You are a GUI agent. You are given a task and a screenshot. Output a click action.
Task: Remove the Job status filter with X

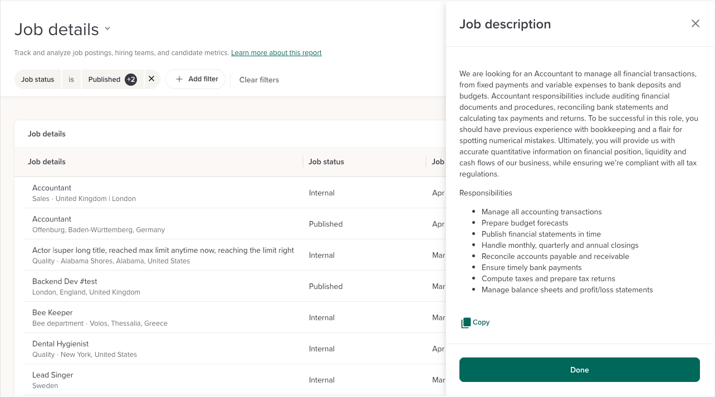coord(151,79)
